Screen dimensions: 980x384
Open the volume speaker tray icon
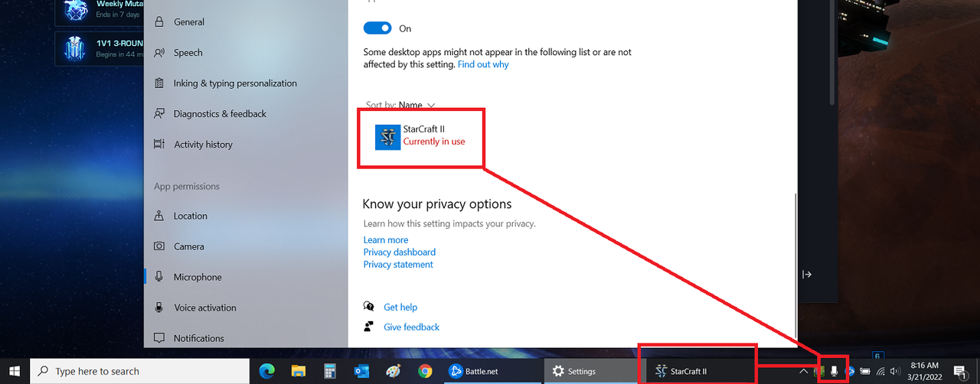[895, 371]
